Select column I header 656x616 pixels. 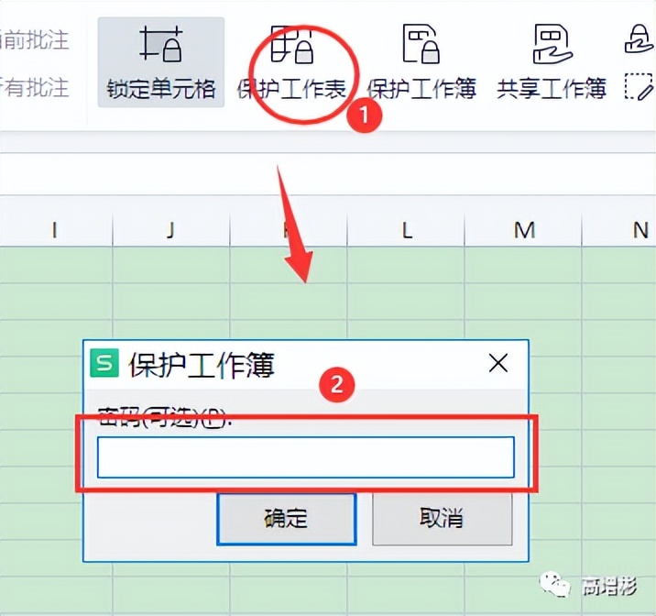click(56, 230)
